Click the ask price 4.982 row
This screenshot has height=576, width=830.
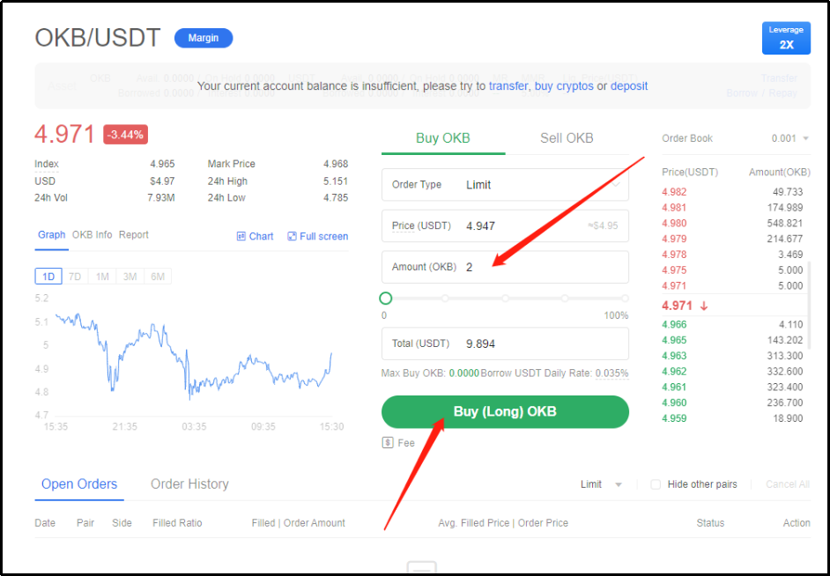point(732,192)
